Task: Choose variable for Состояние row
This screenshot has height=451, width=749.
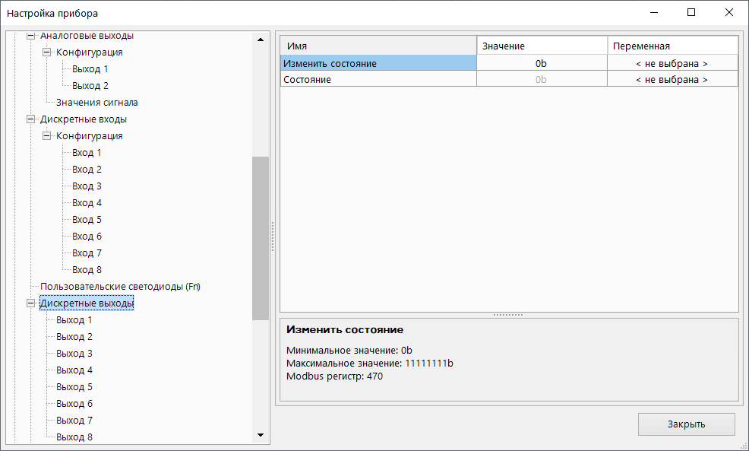Action: pos(672,79)
